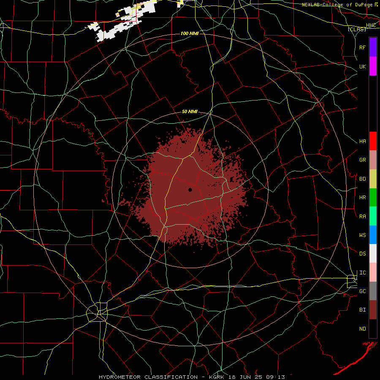Viewport: 380px width, 380px height.
Task: Select the BD yellow legend block
Action: pos(373,179)
